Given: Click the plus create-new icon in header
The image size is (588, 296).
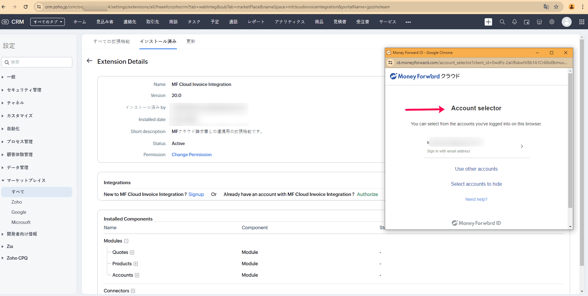Looking at the screenshot, I should pos(488,22).
